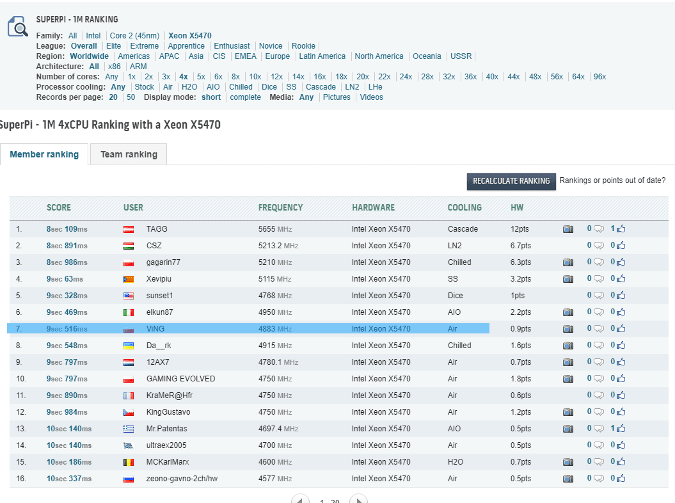Filter processor cooling by Cascade
This screenshot has height=503, width=675.
pyautogui.click(x=321, y=87)
